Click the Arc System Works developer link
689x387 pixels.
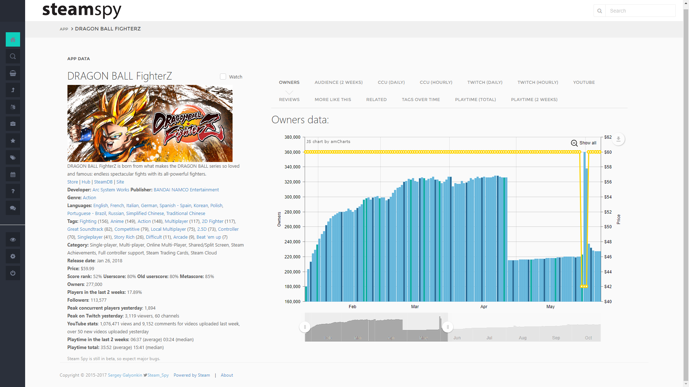click(x=111, y=190)
